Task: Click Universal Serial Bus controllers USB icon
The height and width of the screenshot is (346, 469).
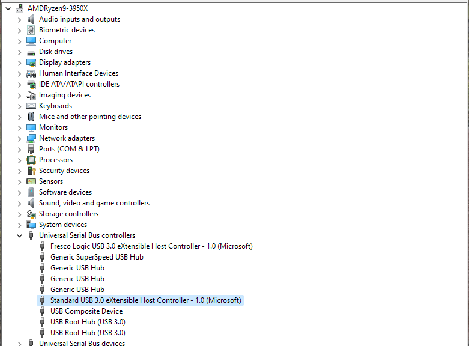Action: [x=31, y=235]
